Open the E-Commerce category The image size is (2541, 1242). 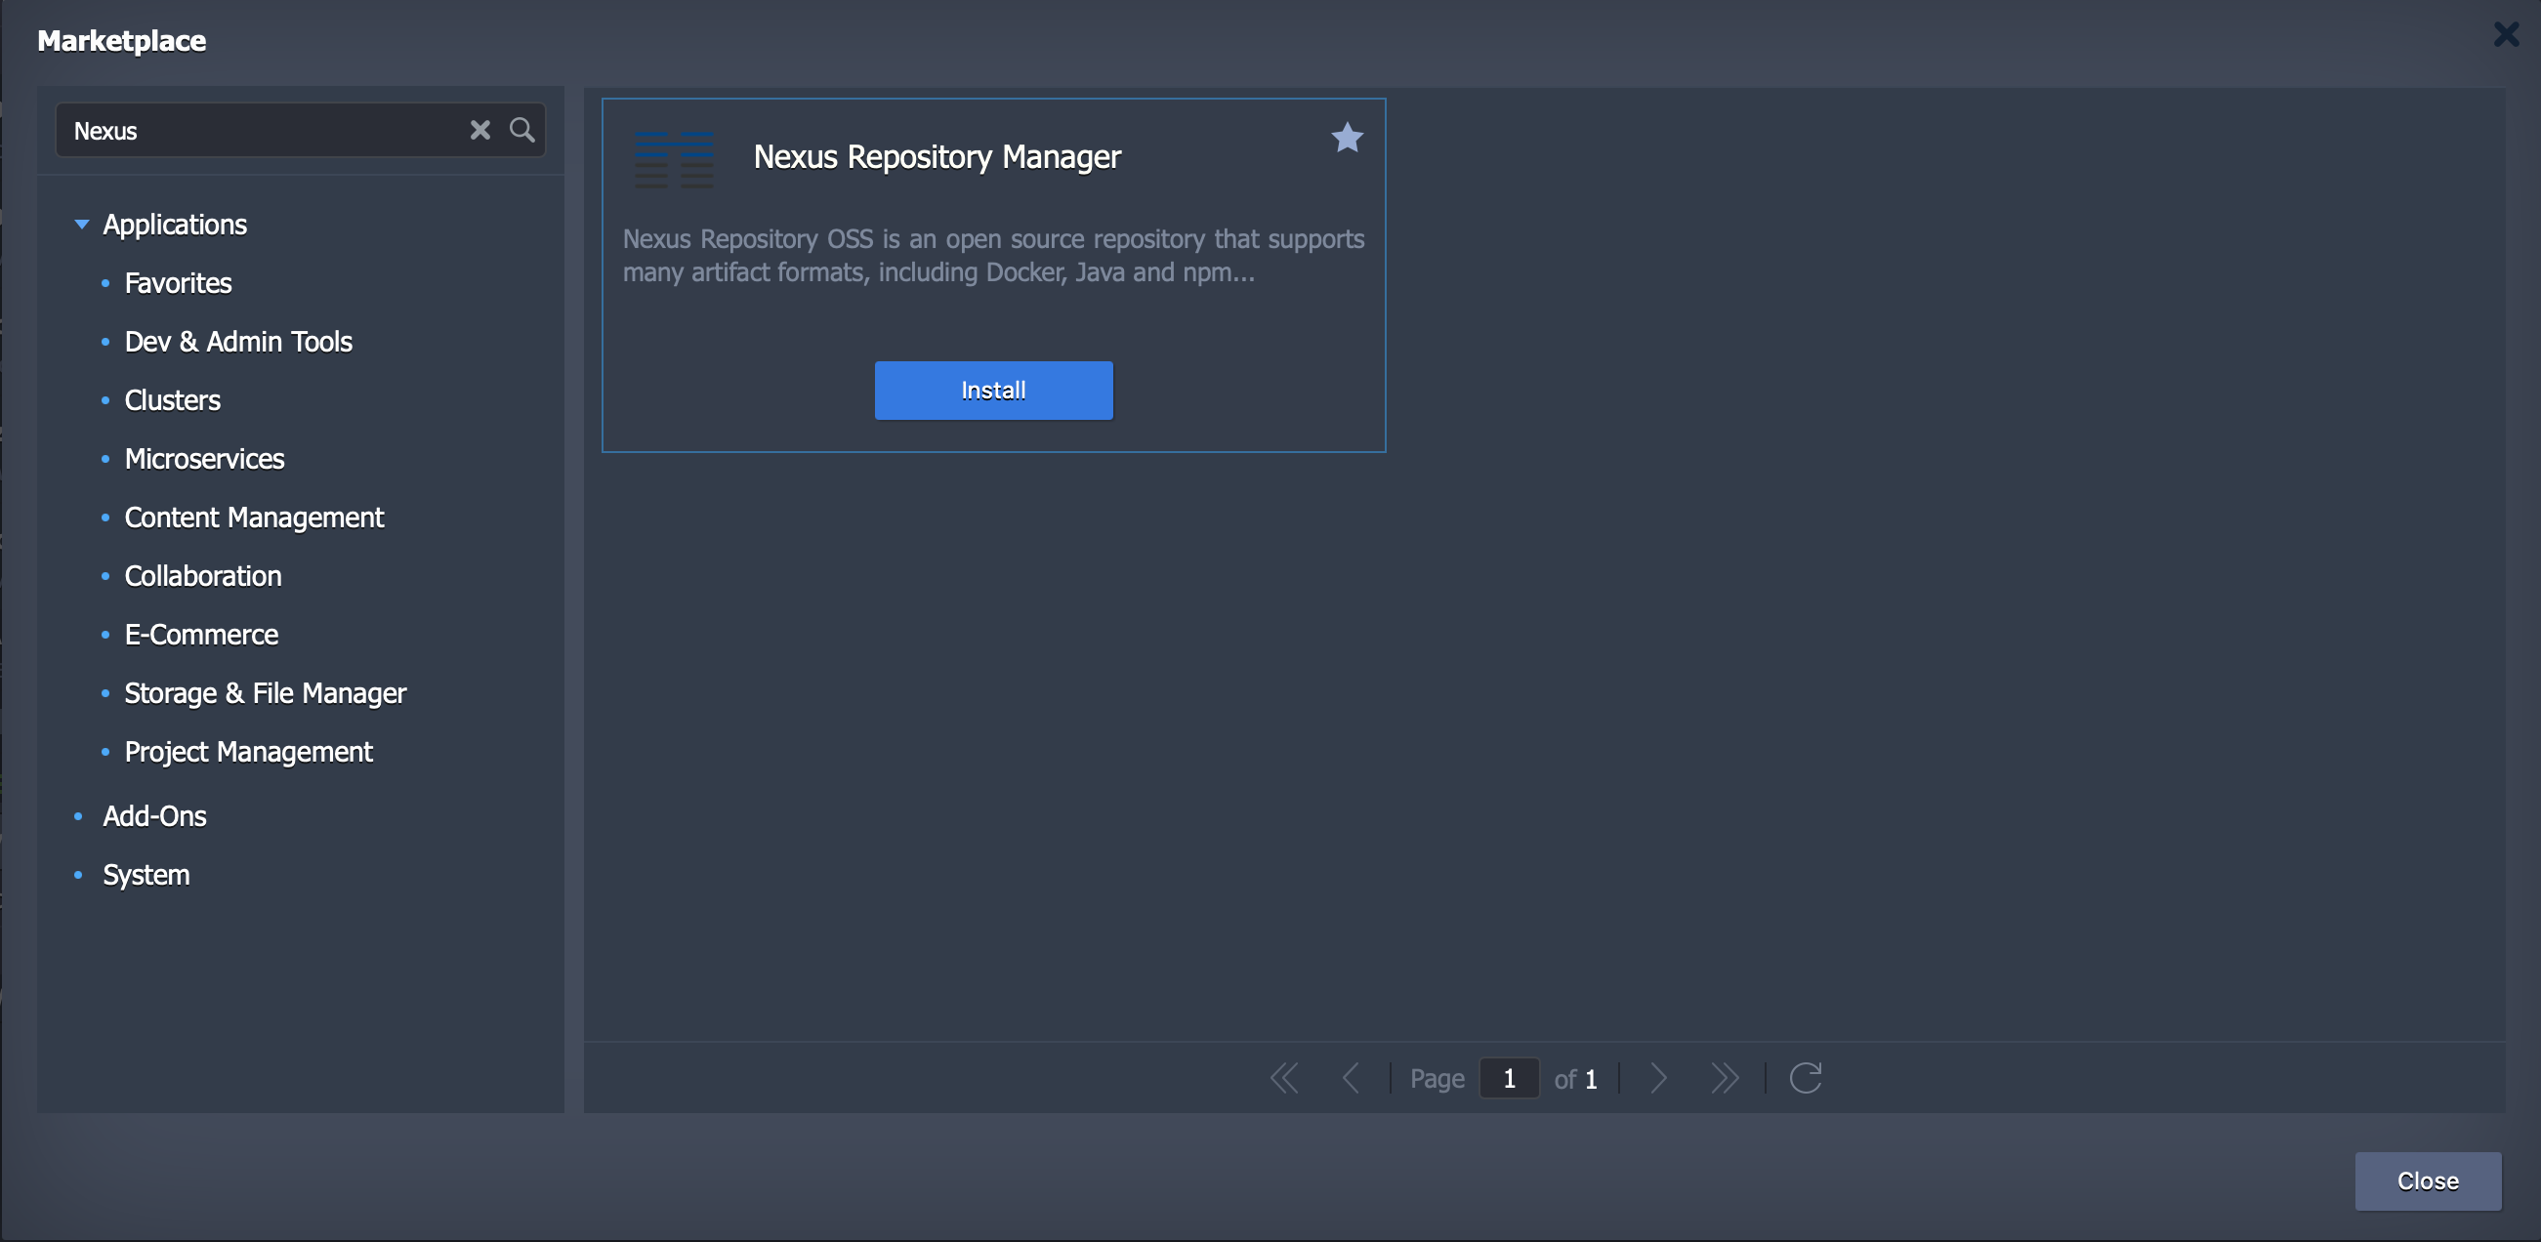pyautogui.click(x=200, y=636)
